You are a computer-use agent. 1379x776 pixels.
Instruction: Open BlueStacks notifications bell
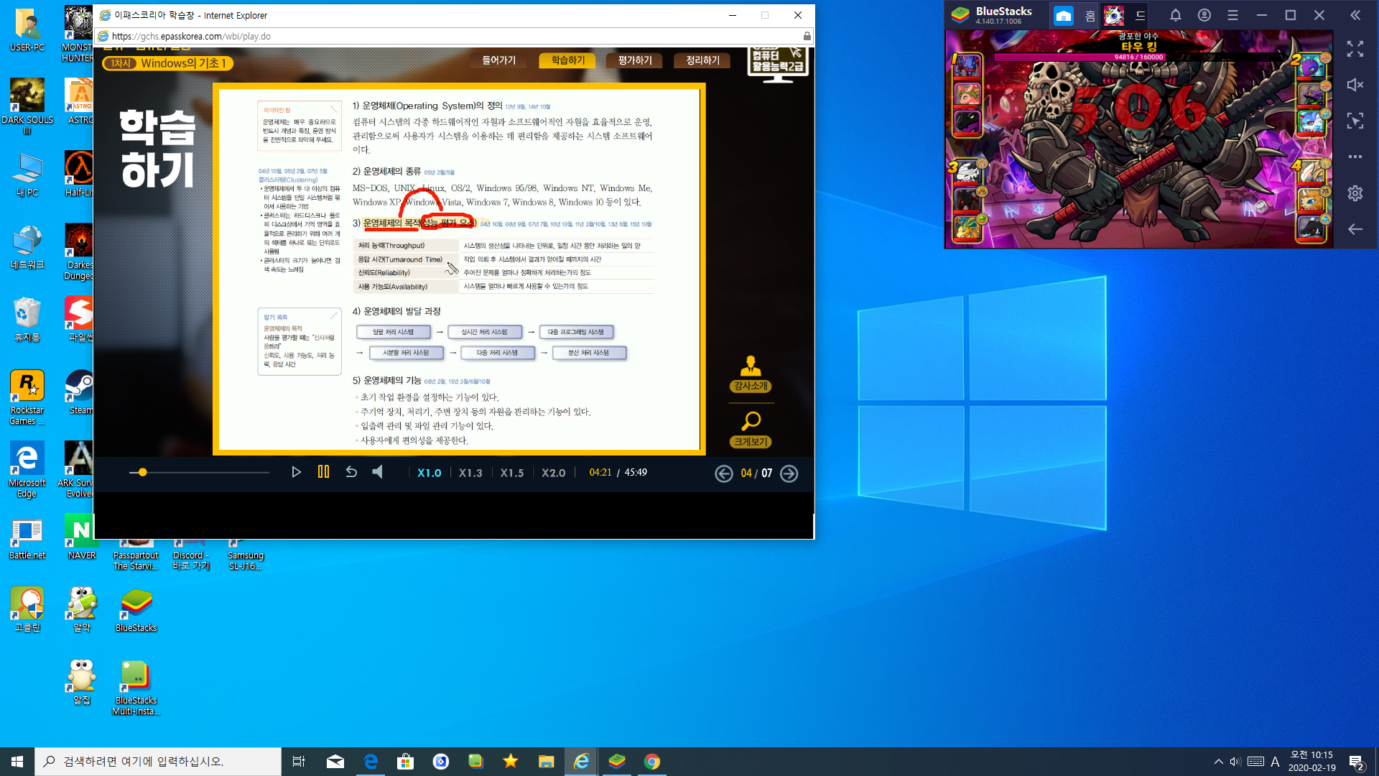[1176, 15]
